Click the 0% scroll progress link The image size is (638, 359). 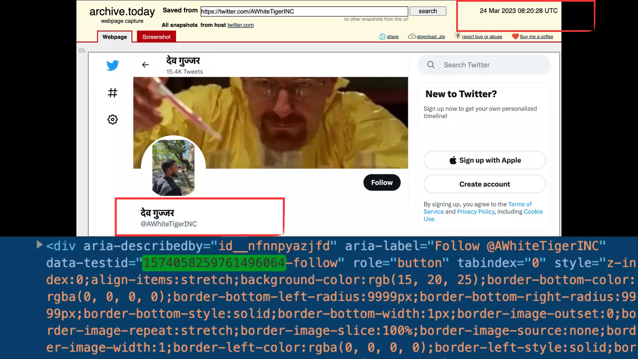tap(82, 50)
